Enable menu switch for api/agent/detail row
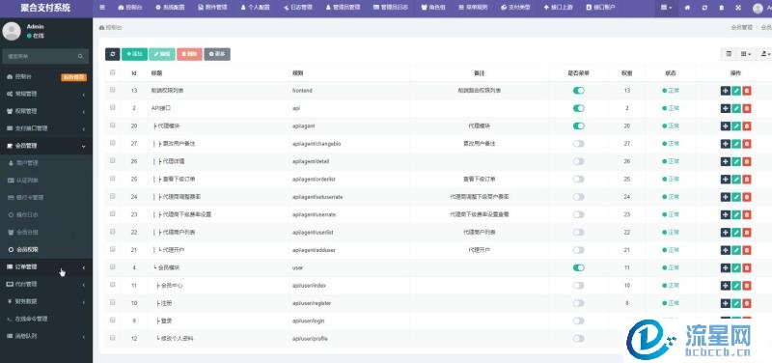772x363 pixels. [x=578, y=161]
